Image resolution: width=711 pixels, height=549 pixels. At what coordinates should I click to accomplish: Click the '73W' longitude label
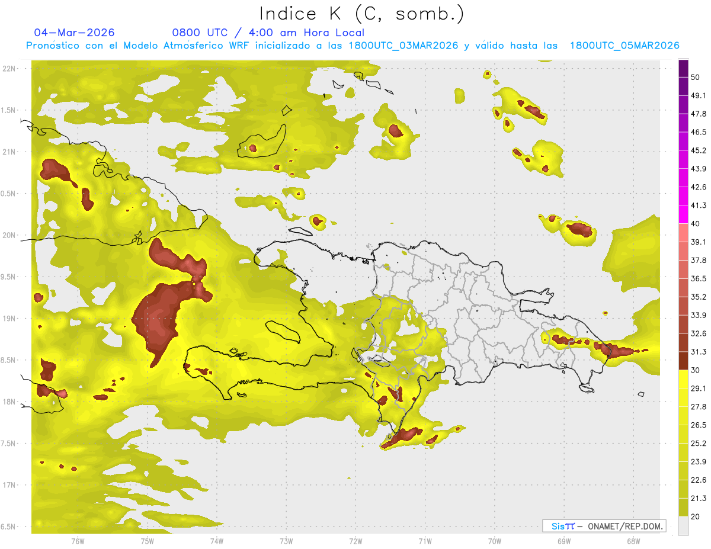click(286, 540)
